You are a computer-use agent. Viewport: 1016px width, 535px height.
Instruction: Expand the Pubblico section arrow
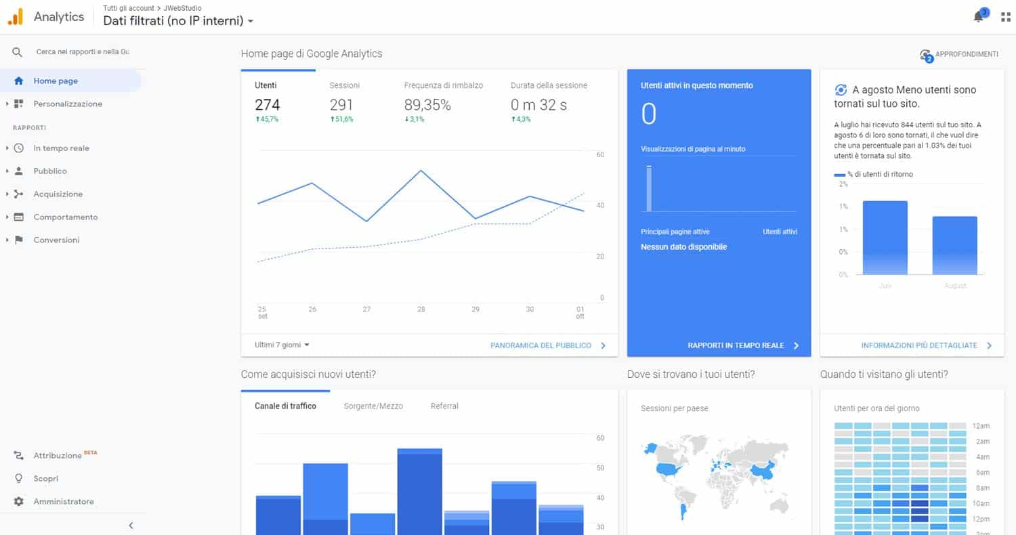click(7, 171)
